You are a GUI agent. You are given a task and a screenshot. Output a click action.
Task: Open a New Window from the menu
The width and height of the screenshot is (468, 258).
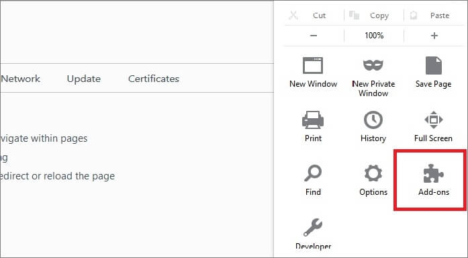tap(313, 73)
